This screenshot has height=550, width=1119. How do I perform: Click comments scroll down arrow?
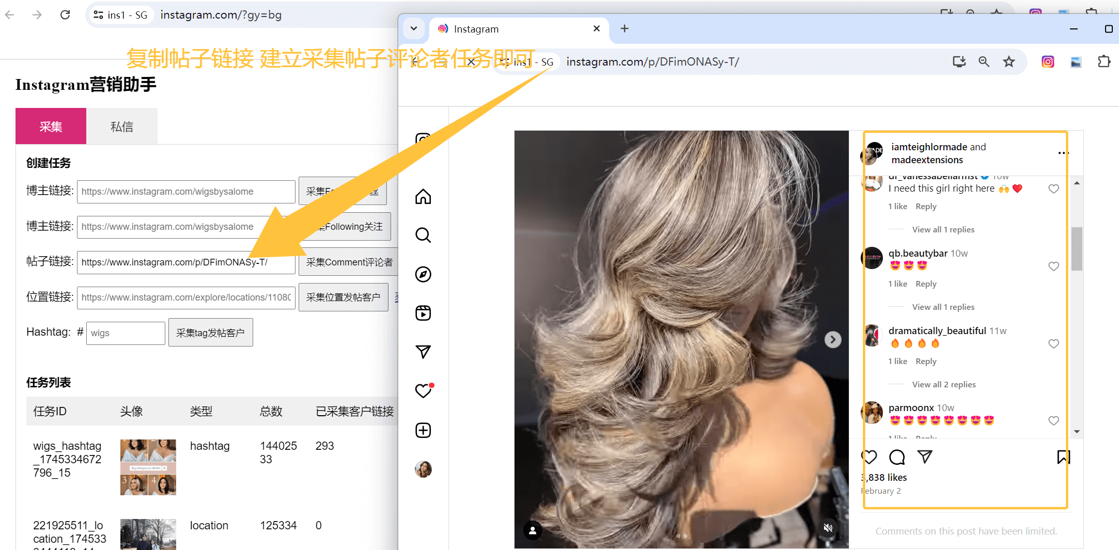(x=1077, y=431)
